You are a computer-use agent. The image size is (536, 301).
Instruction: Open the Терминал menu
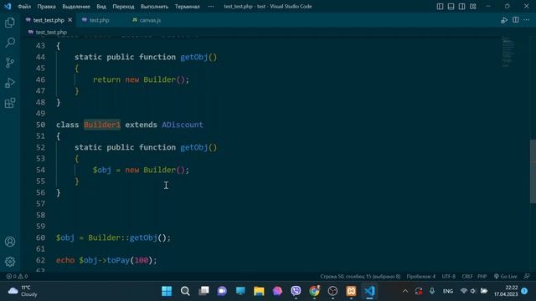tap(187, 7)
